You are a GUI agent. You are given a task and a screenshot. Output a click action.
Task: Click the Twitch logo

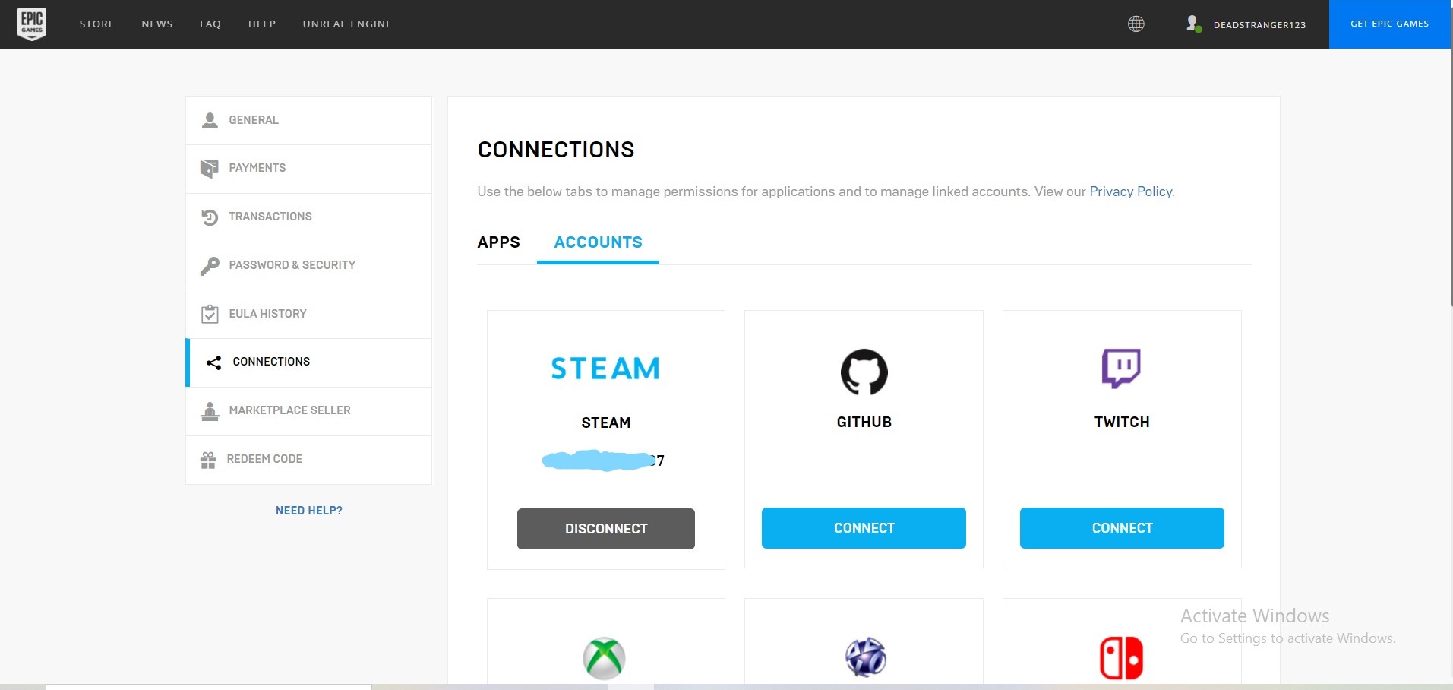1122,369
